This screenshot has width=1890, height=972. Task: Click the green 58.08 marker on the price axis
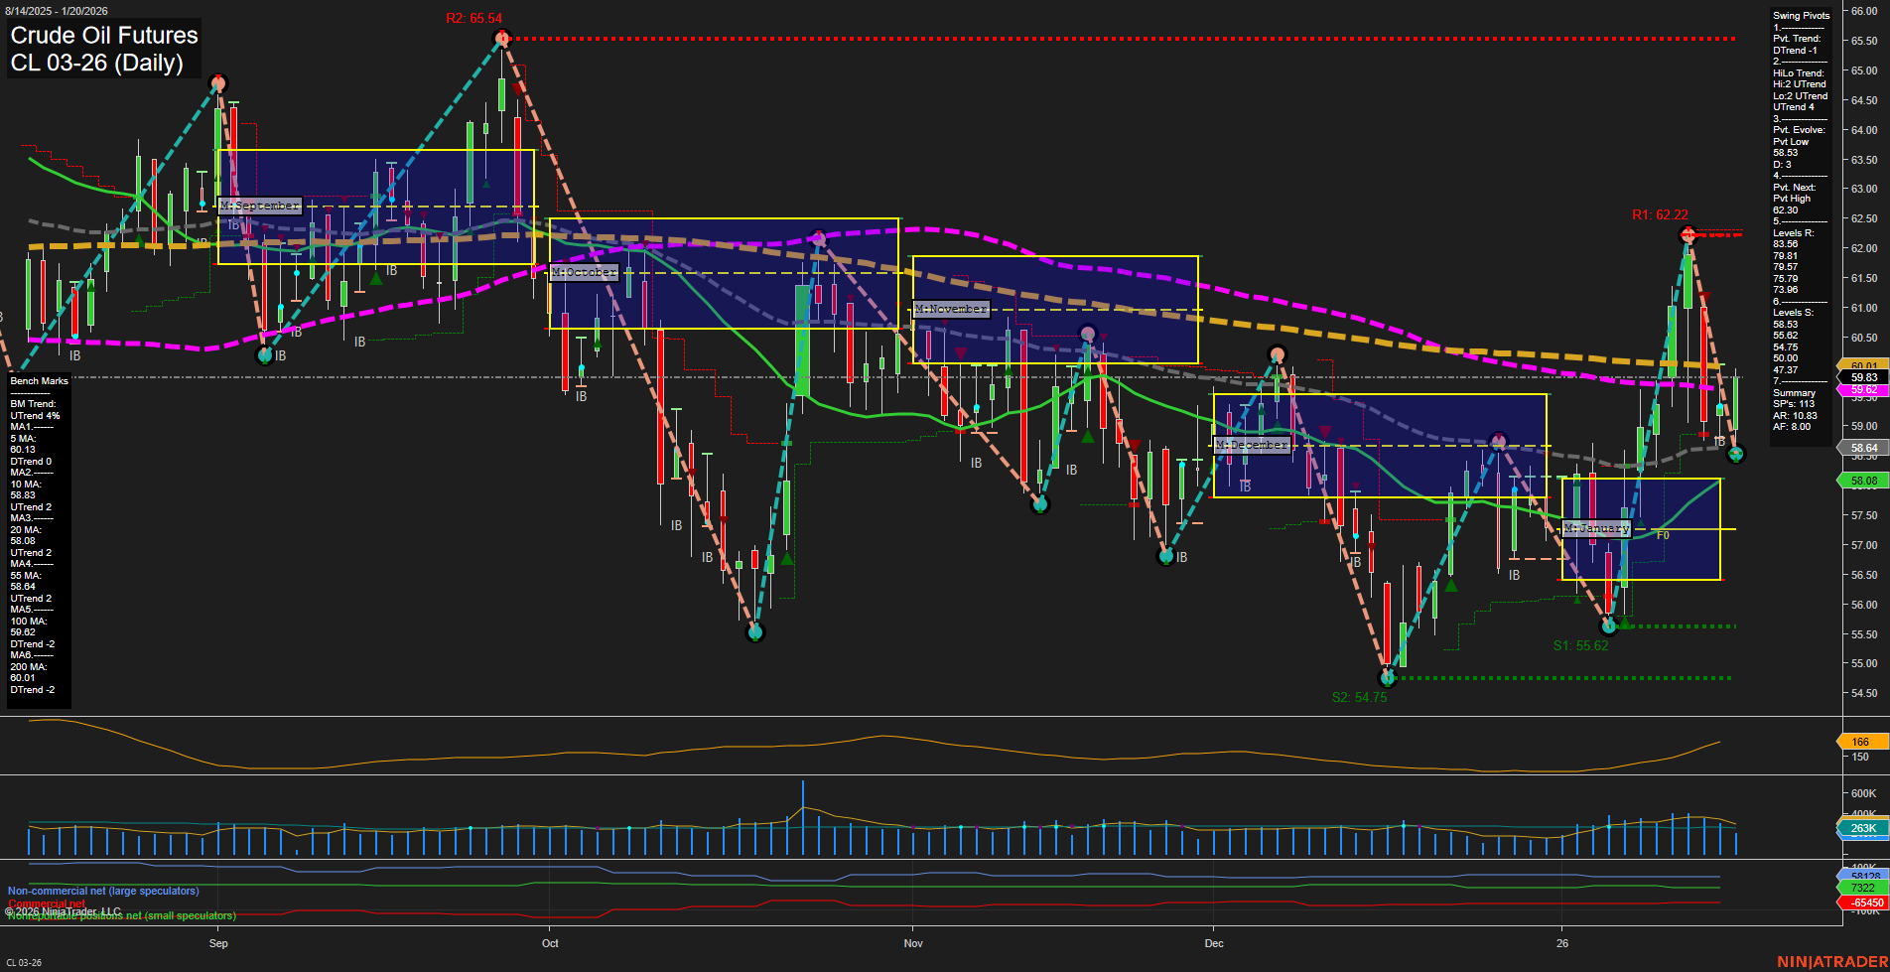click(1861, 481)
